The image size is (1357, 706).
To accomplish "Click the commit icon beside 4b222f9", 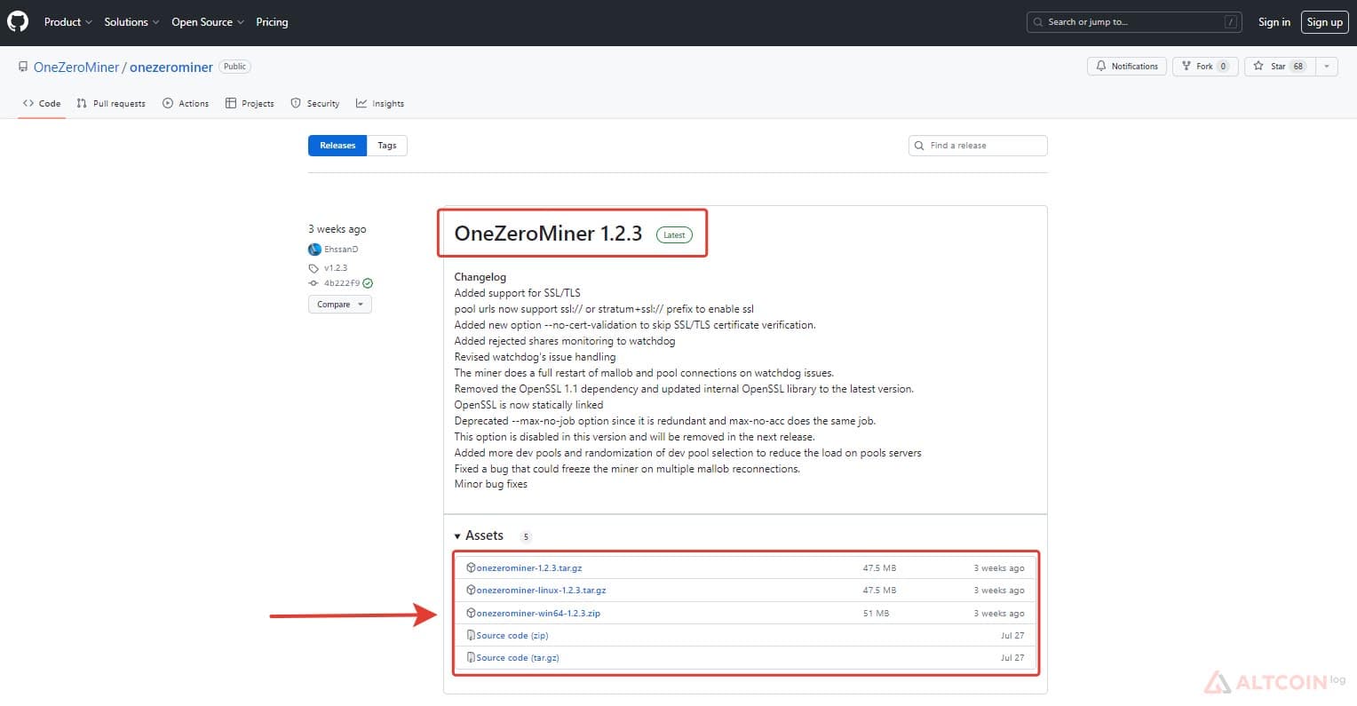I will click(313, 283).
